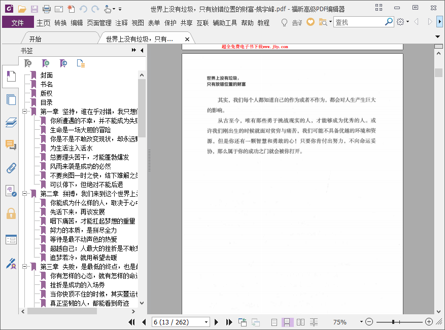
Task: Switch to the 页面管理 ribbon tab
Action: tap(99, 23)
